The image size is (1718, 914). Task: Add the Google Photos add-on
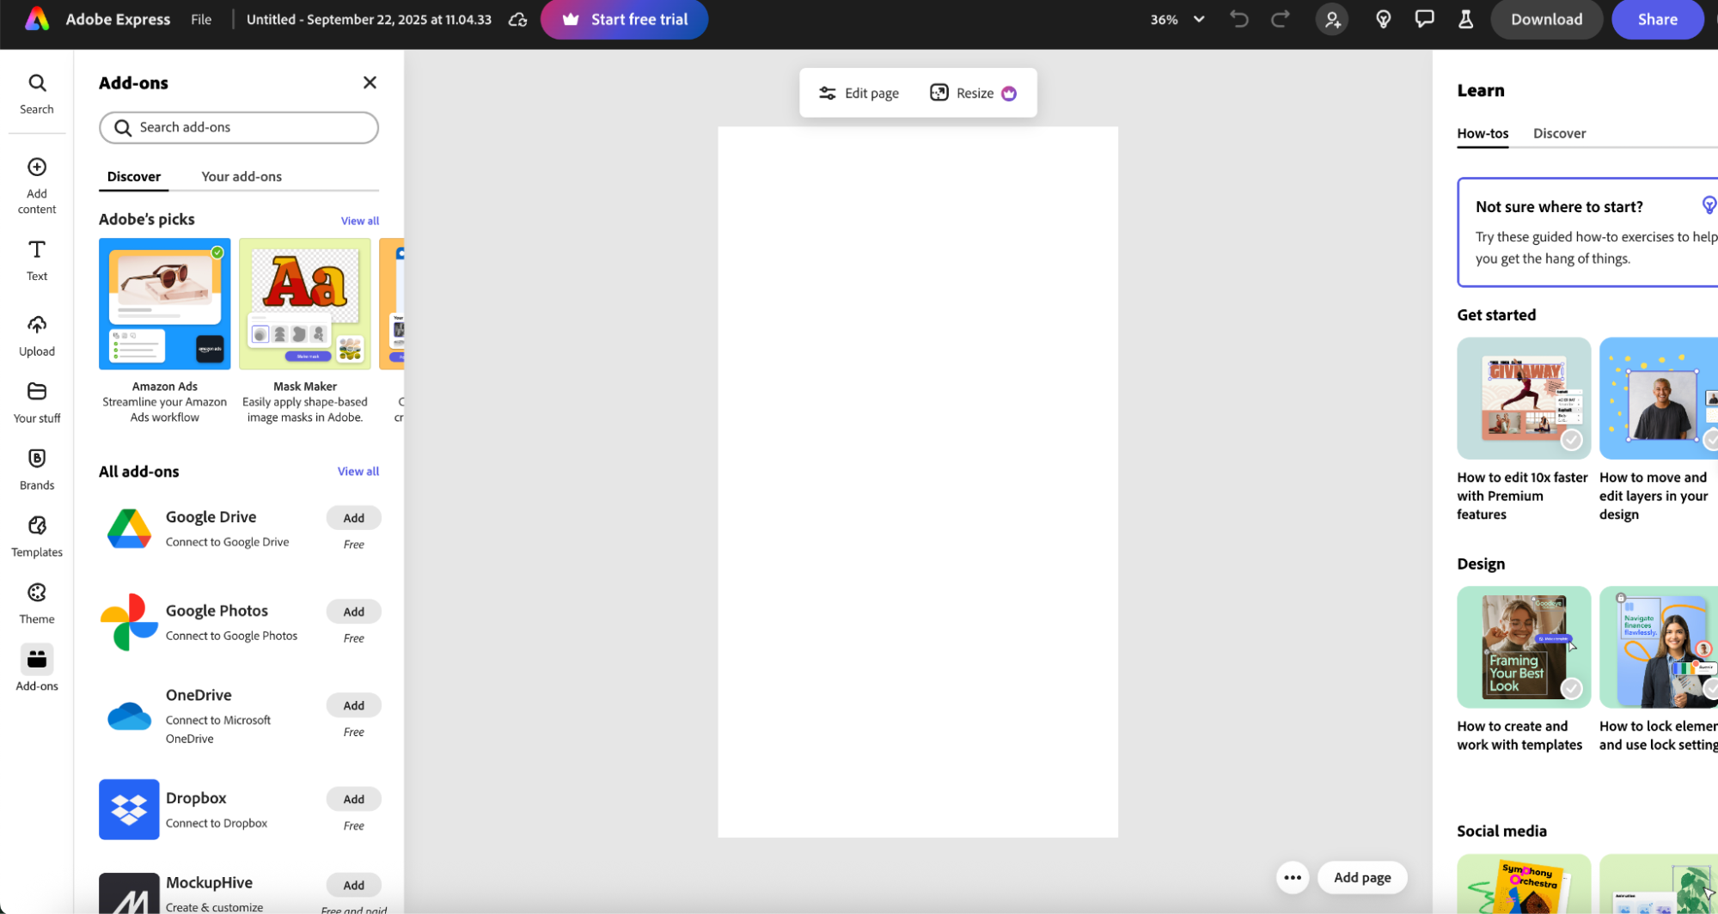353,612
